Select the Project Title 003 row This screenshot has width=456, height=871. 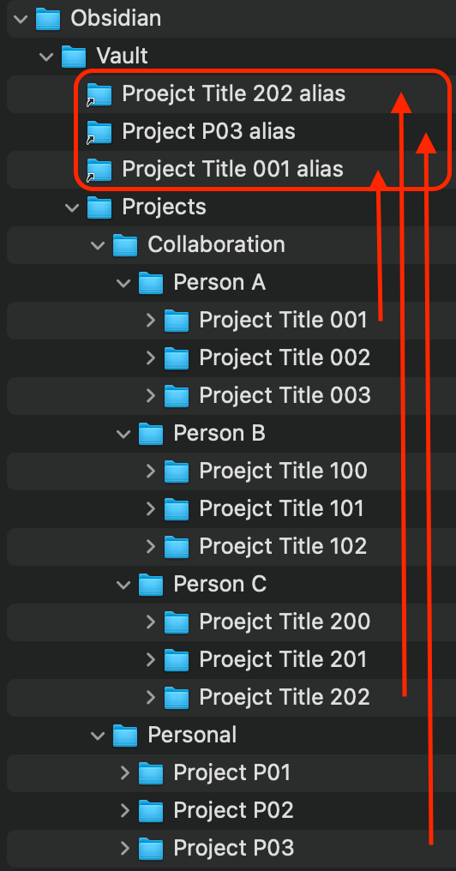[x=231, y=395]
